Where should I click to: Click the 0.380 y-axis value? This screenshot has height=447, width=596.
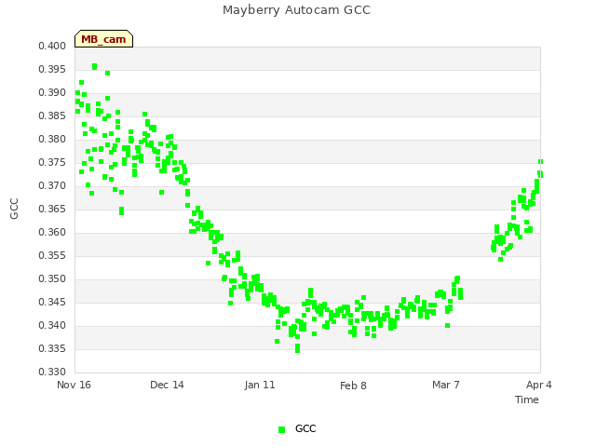point(52,139)
